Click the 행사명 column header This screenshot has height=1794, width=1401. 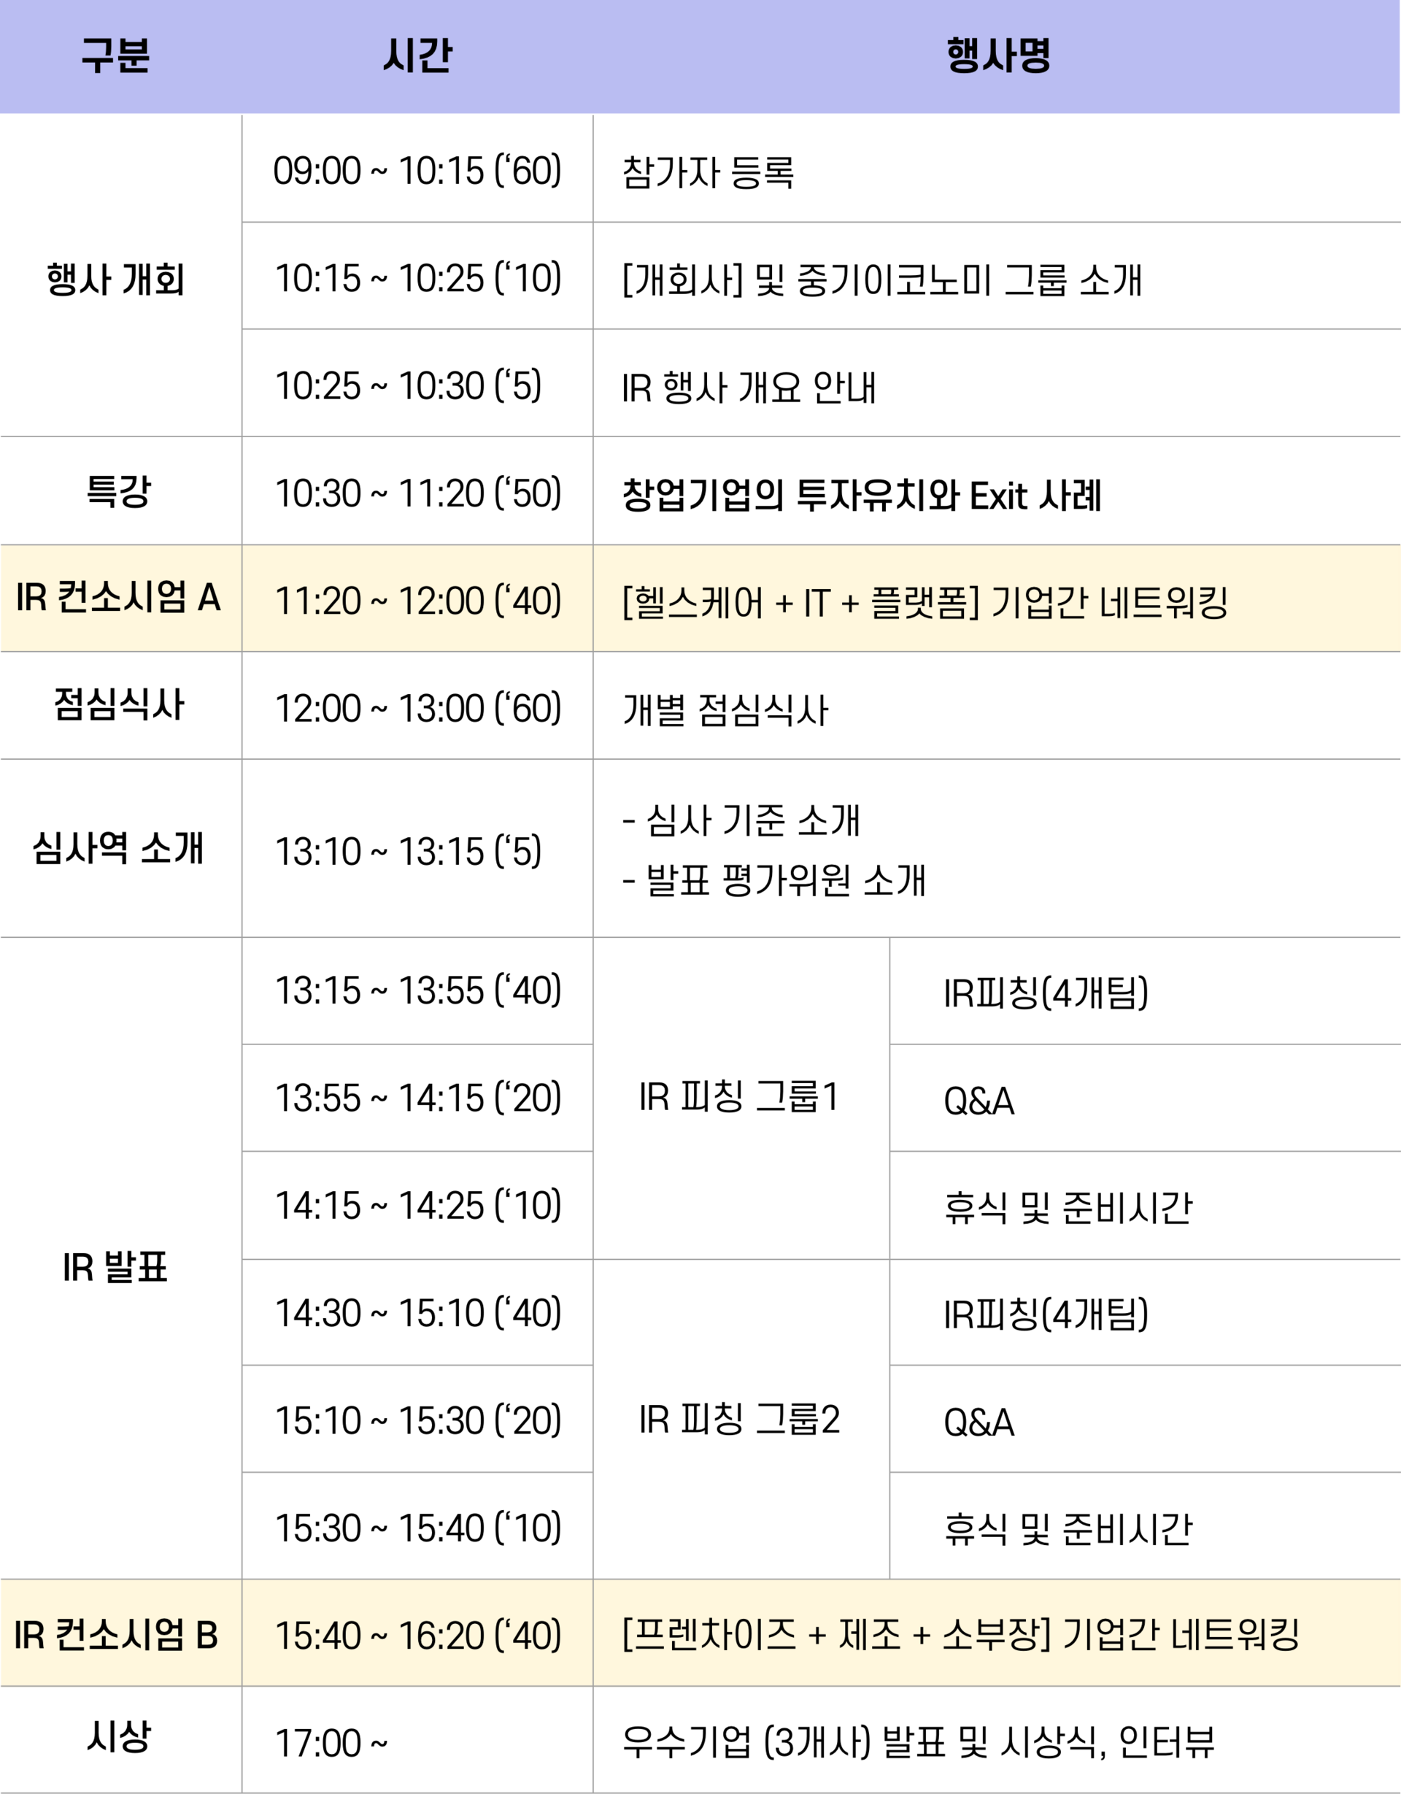click(x=997, y=56)
